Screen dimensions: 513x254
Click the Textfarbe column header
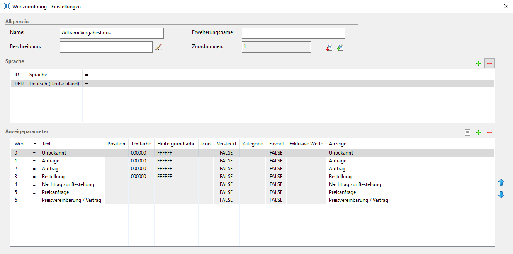point(141,144)
